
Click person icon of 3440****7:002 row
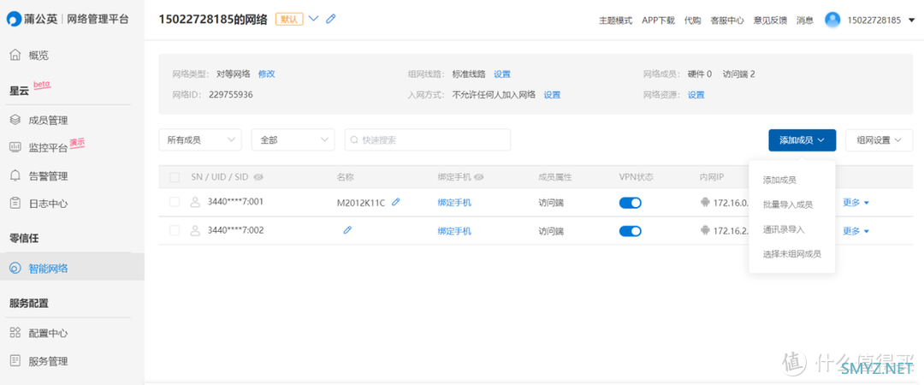[195, 230]
